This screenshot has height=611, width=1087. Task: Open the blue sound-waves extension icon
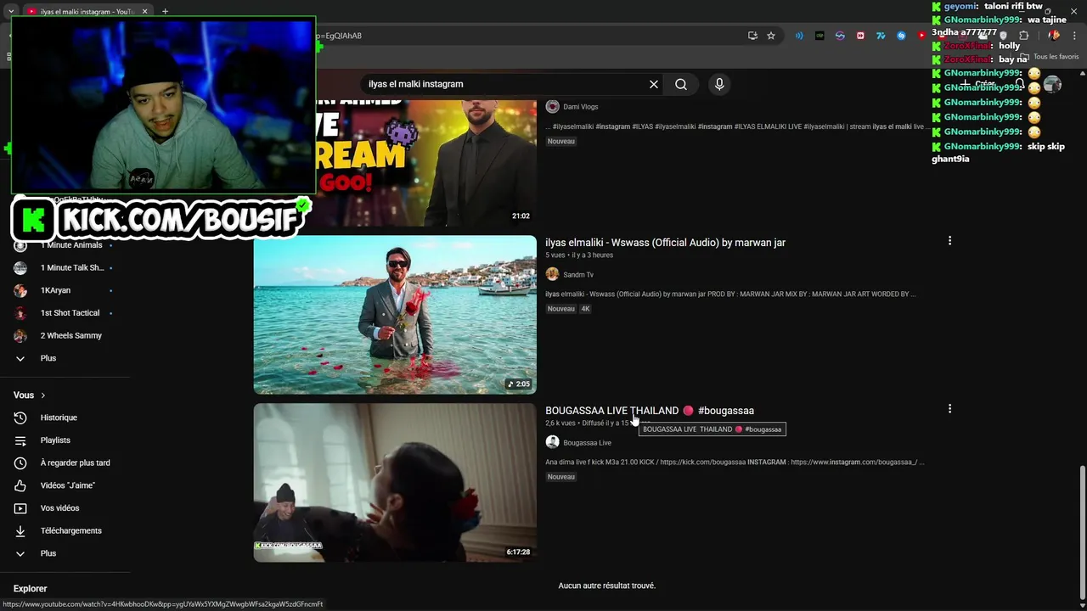(799, 36)
